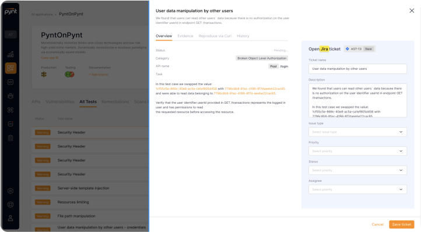Open the Reproduce via Curl tab
Screen dimensions: 421x232
pos(215,36)
